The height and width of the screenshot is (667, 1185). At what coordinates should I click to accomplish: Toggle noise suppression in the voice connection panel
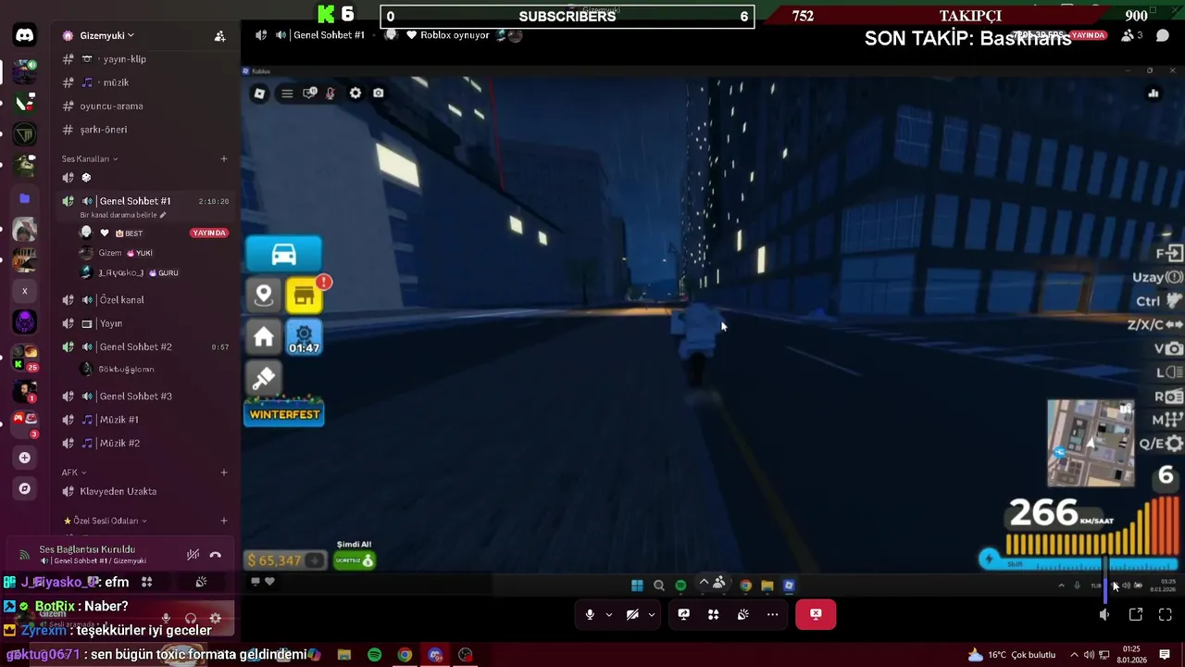[193, 555]
